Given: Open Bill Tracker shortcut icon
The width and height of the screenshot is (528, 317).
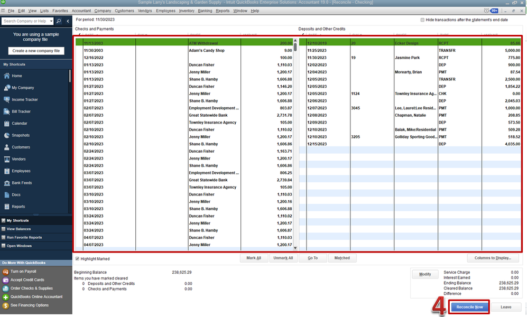Looking at the screenshot, I should (7, 111).
